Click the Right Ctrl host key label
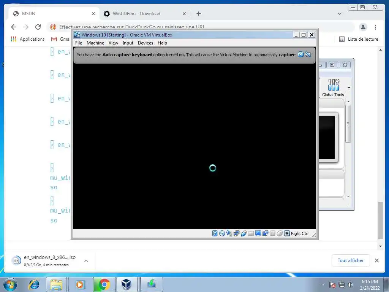389x292 pixels. (x=299, y=233)
